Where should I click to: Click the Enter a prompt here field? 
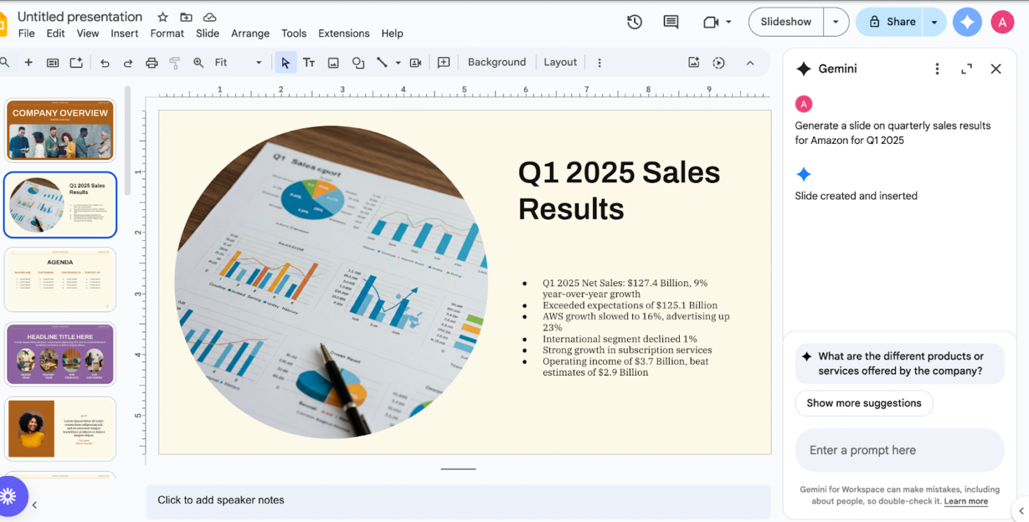click(x=900, y=450)
